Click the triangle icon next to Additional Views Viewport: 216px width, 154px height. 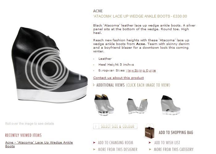94,85
